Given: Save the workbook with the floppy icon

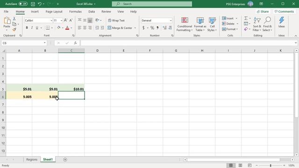Looking at the screenshot, I should pos(33,4).
